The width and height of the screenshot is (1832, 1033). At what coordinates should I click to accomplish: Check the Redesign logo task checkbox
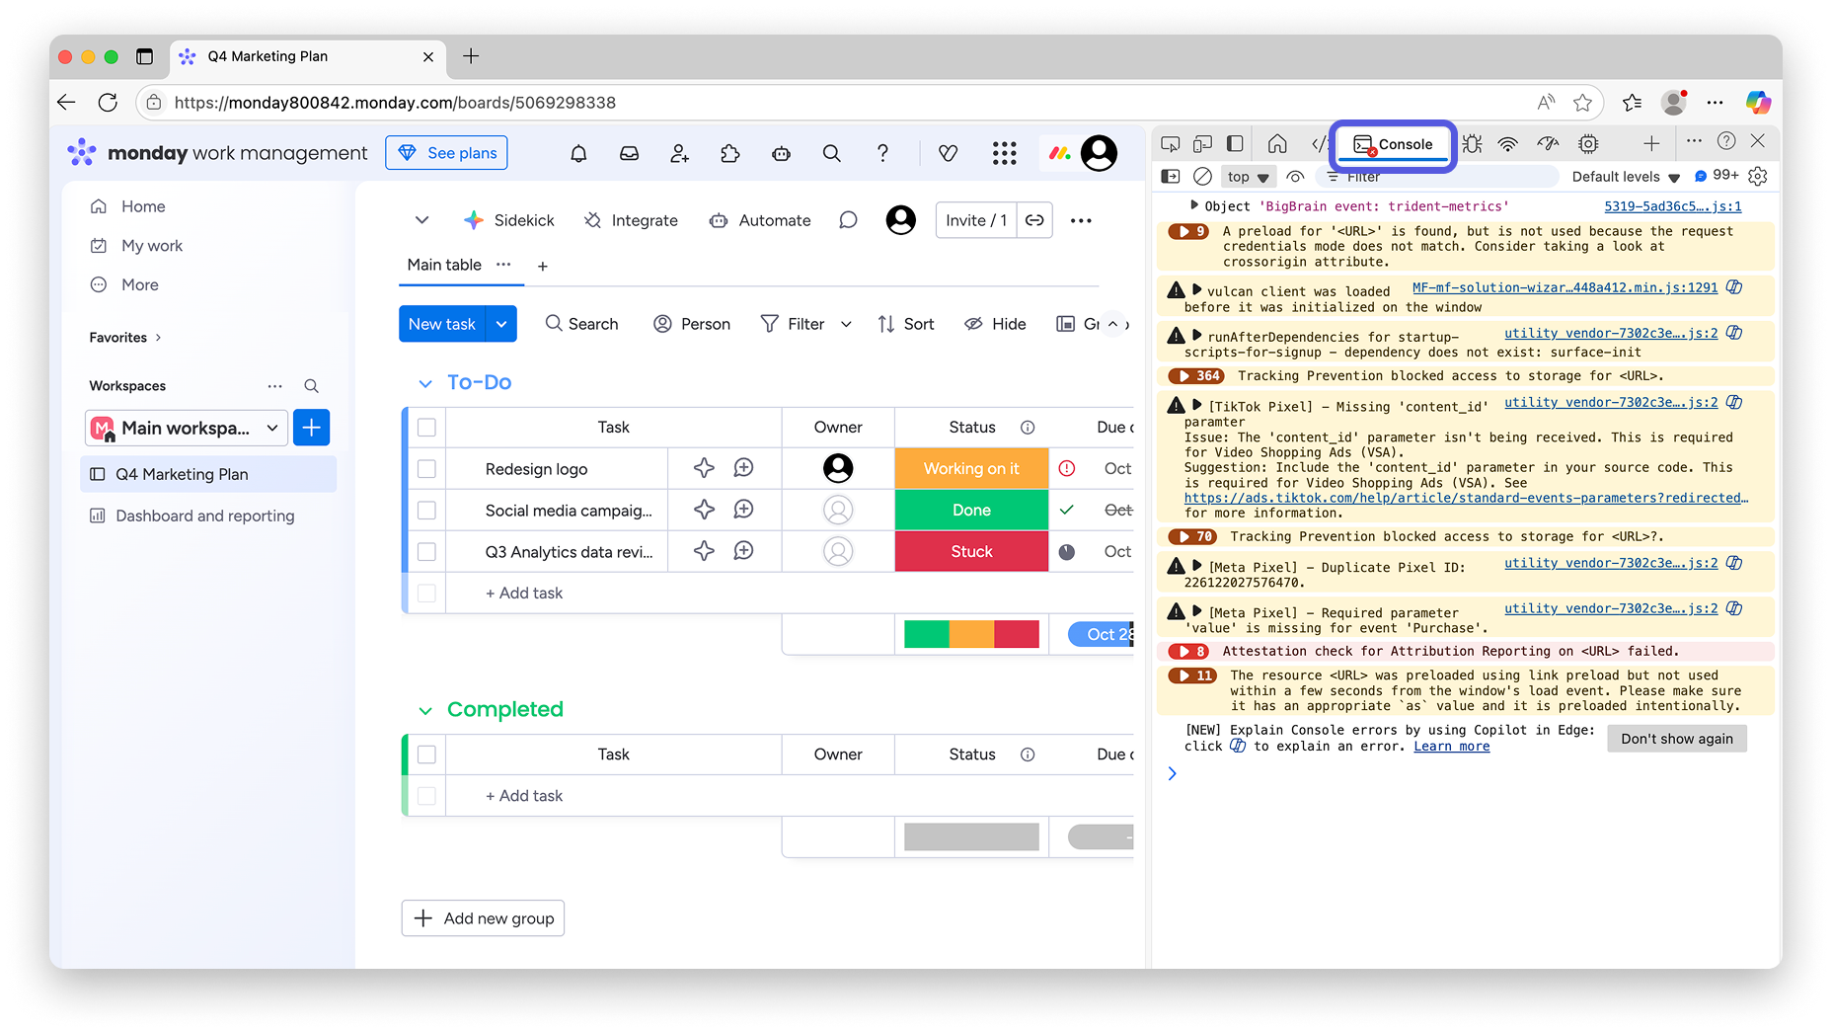click(x=426, y=469)
